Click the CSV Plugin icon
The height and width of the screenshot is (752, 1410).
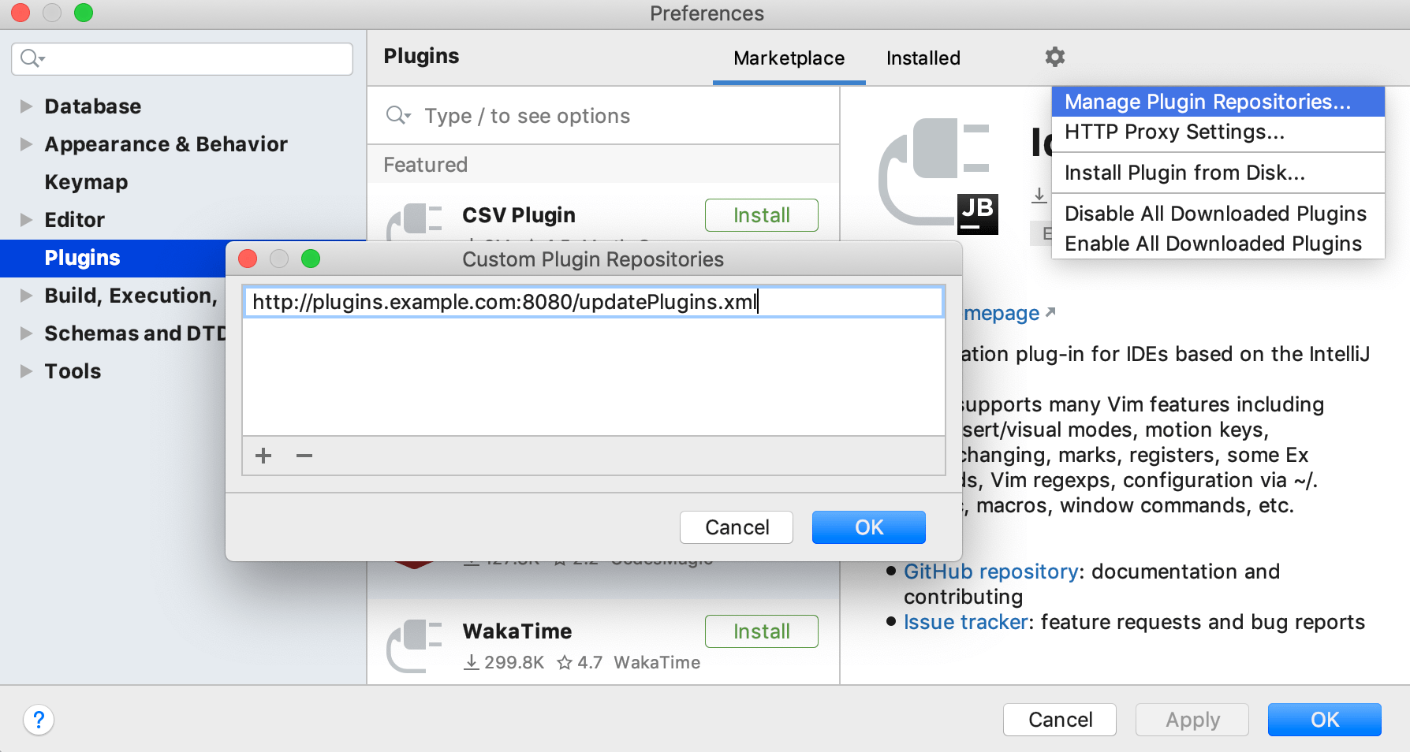click(x=416, y=221)
